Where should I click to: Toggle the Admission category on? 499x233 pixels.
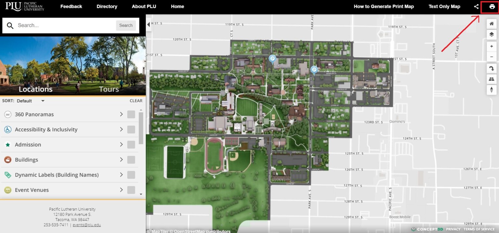click(131, 144)
